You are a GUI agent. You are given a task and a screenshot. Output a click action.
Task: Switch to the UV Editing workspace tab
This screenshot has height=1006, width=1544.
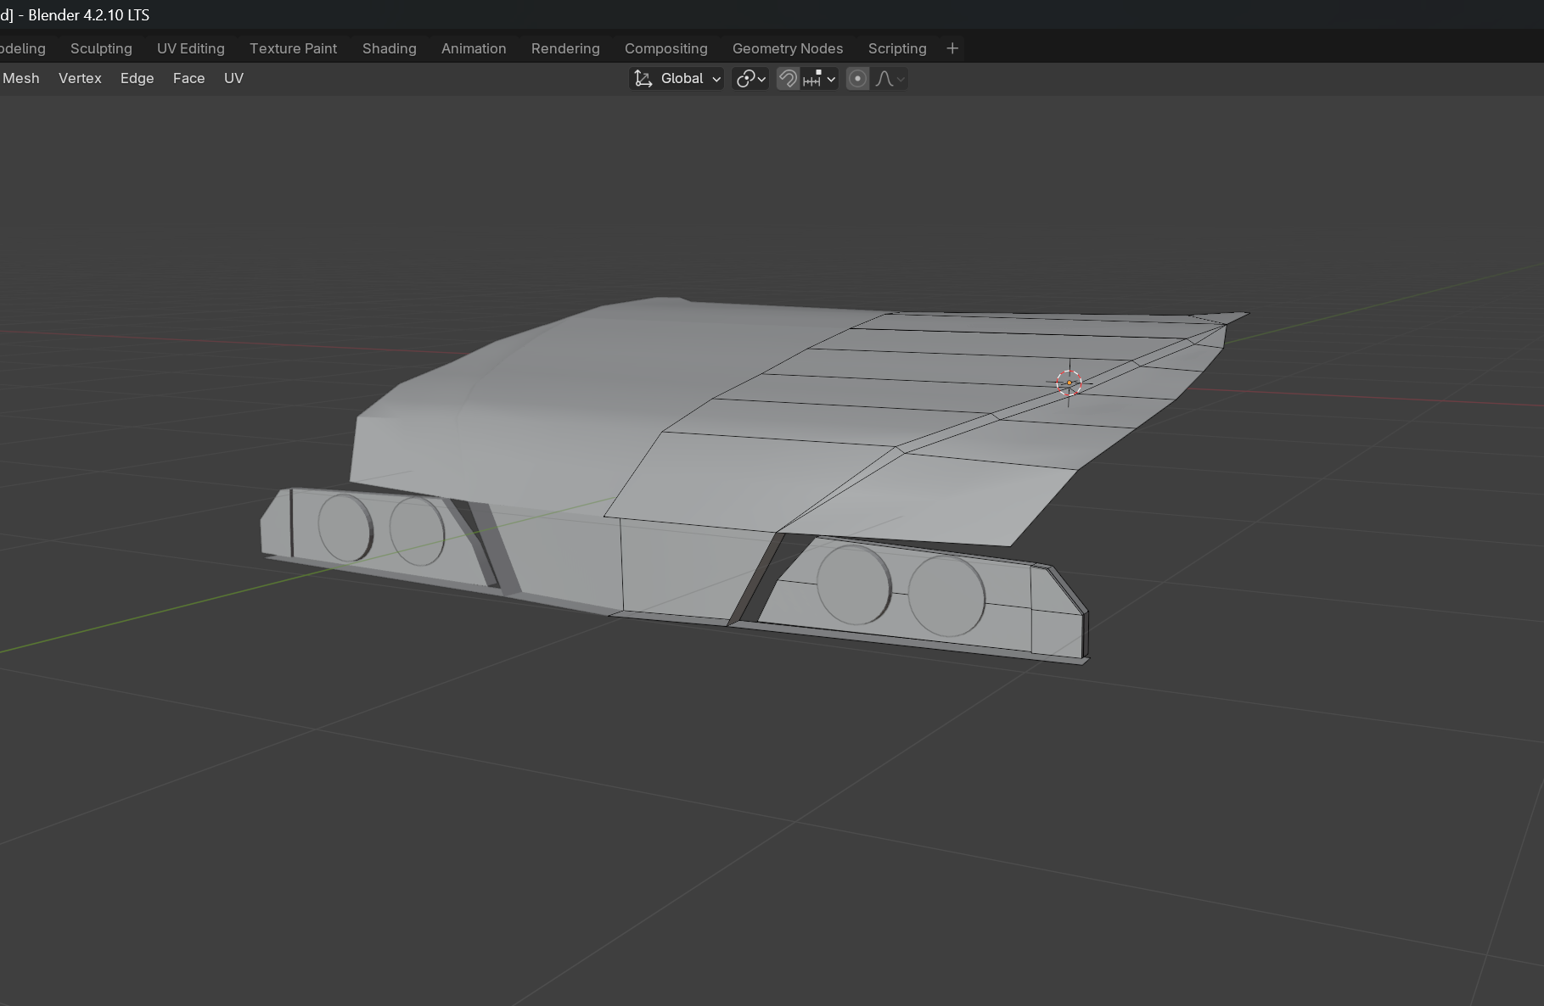pos(190,48)
